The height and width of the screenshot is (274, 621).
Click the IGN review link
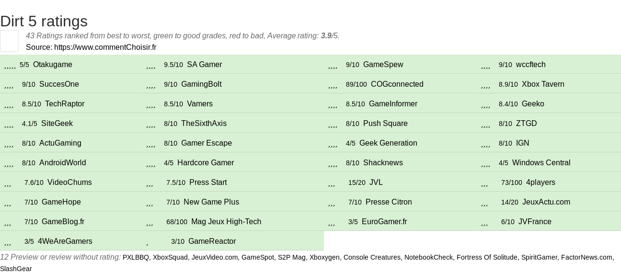(523, 143)
